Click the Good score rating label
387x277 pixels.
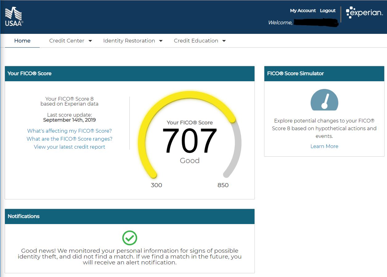[190, 161]
